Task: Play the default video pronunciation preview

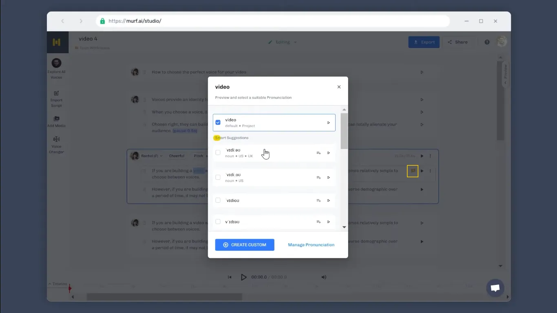Action: click(x=329, y=123)
